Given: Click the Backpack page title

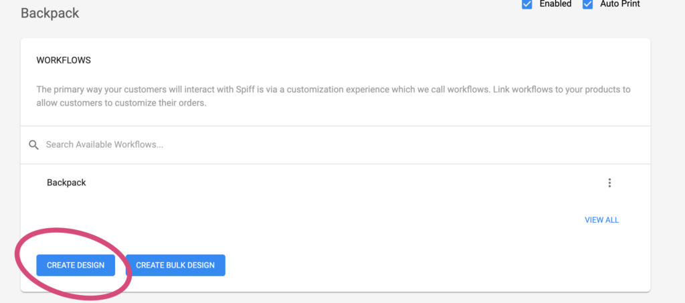Looking at the screenshot, I should point(50,13).
